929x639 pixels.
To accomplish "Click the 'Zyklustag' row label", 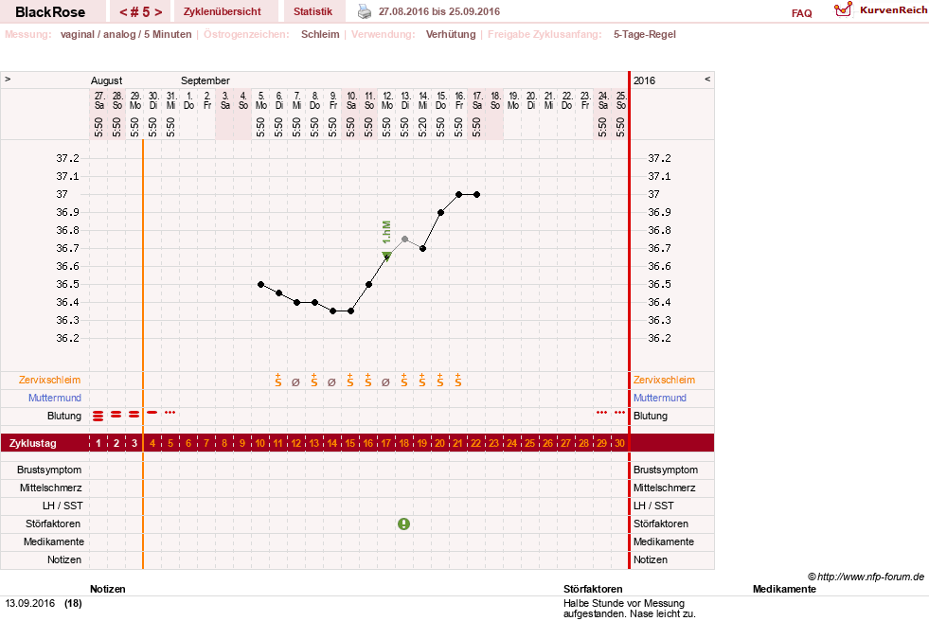I will (x=32, y=443).
